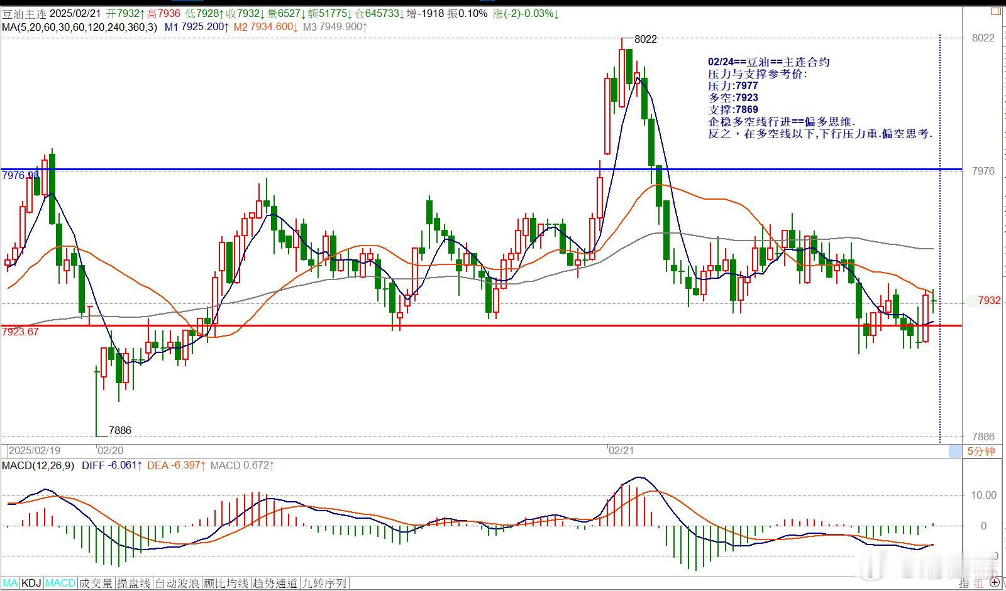Click the 指 indicator button

pos(965,583)
